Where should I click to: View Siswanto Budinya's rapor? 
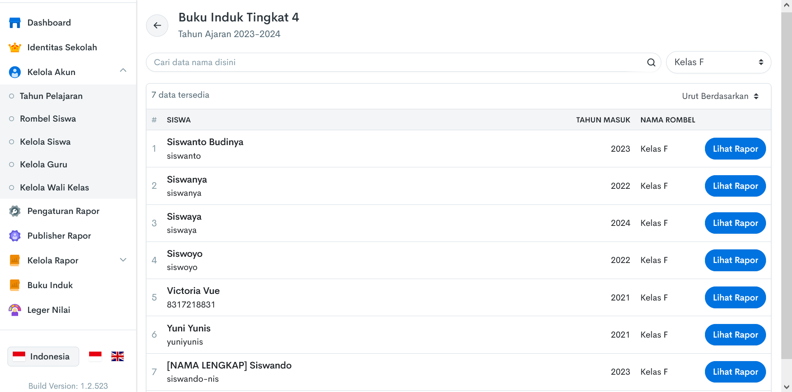pos(735,149)
